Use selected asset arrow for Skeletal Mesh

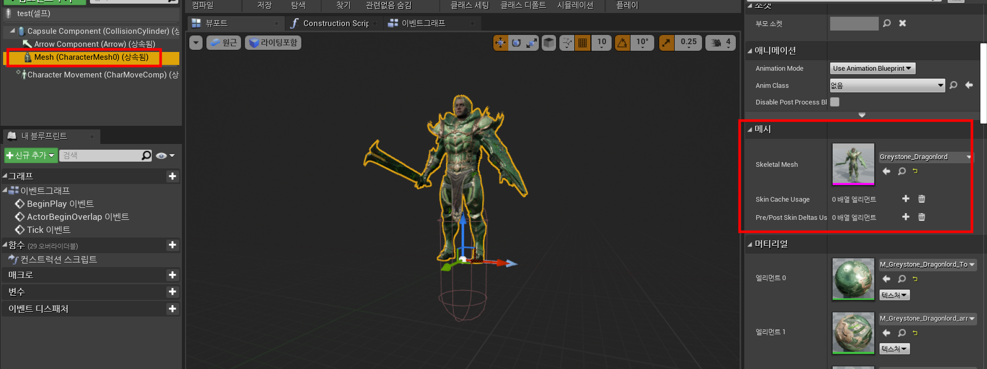(887, 171)
